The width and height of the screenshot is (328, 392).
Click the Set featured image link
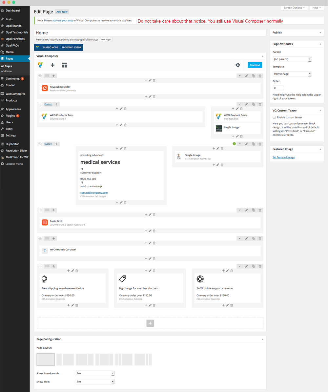tap(283, 157)
